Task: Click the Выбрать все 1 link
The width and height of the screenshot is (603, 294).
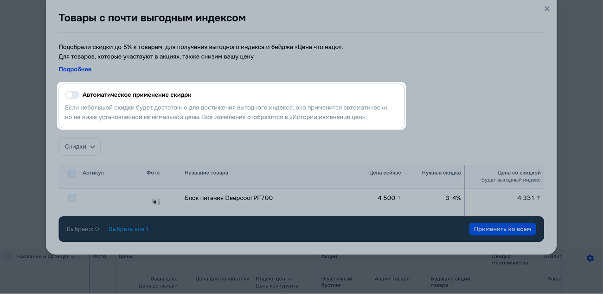Action: point(128,229)
